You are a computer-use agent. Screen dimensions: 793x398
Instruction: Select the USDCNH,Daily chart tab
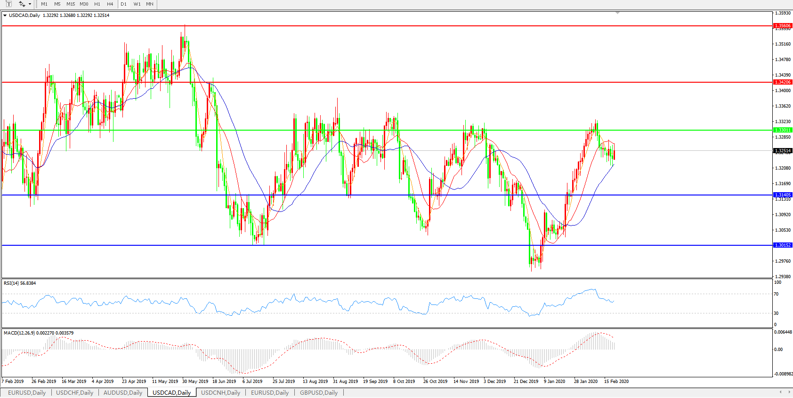tap(220, 393)
